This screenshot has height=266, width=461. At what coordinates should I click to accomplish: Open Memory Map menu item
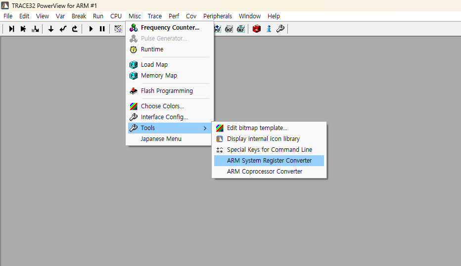(159, 76)
